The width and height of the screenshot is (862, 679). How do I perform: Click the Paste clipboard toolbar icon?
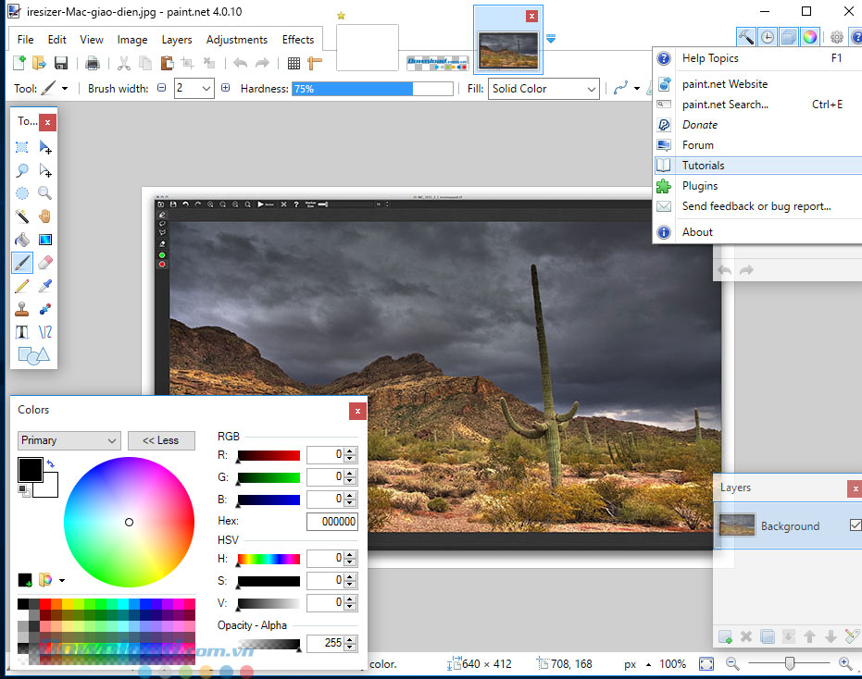167,63
